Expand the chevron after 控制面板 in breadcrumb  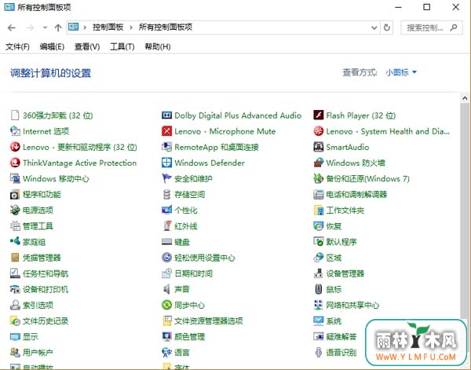click(x=130, y=27)
